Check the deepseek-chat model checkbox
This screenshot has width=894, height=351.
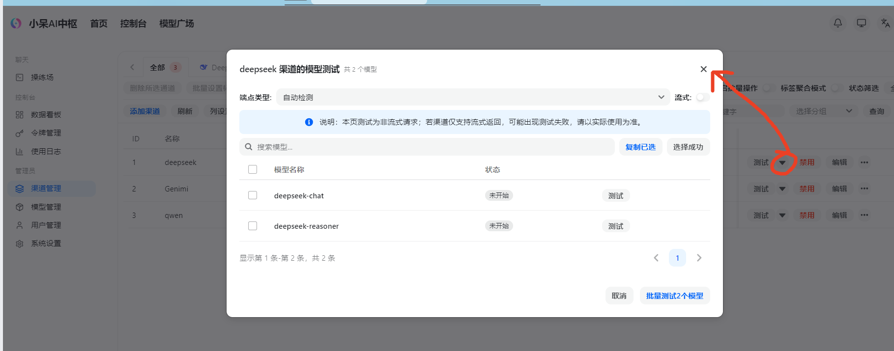pyautogui.click(x=253, y=195)
